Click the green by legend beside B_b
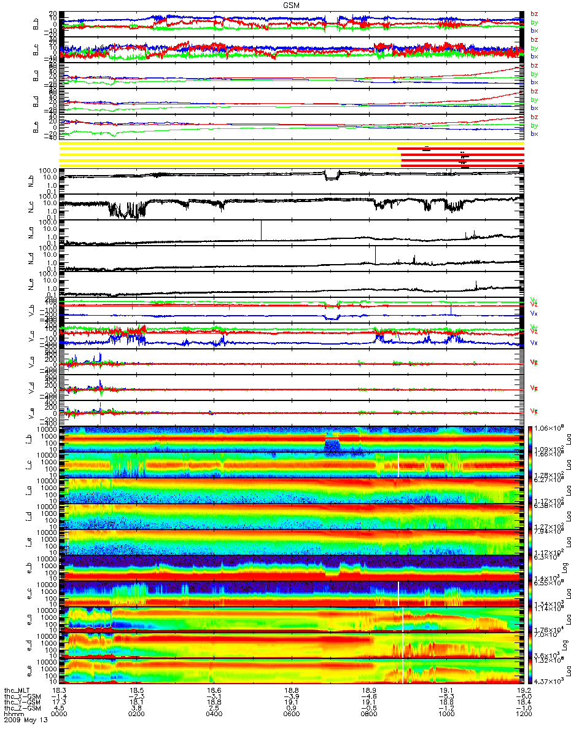The width and height of the screenshot is (571, 737). click(534, 22)
